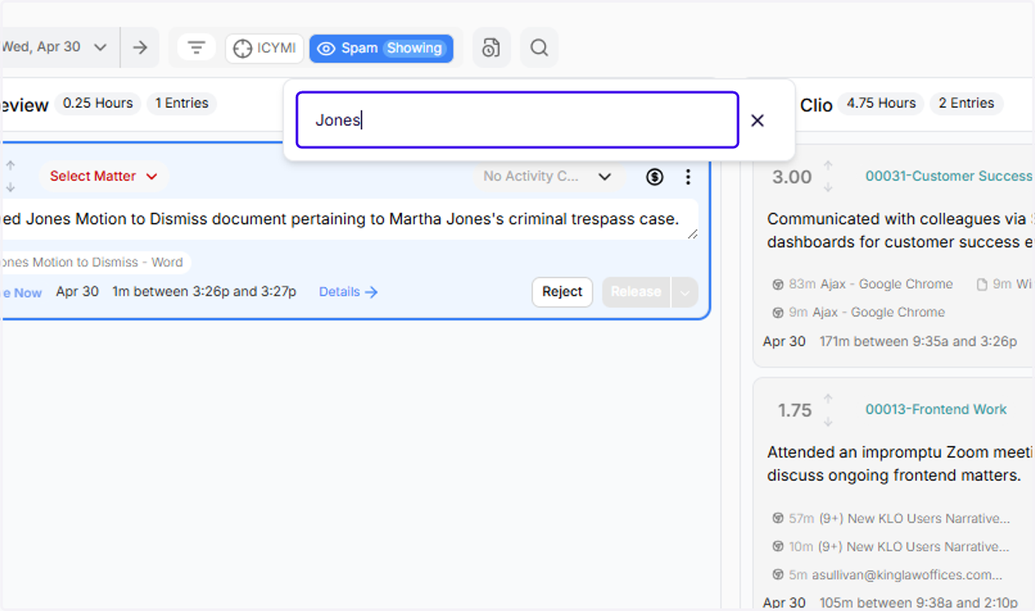This screenshot has width=1035, height=611.
Task: Click 171m between 9:35a and 3:26p
Action: [919, 341]
